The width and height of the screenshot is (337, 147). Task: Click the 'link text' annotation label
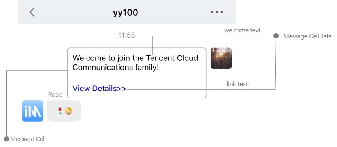click(237, 84)
